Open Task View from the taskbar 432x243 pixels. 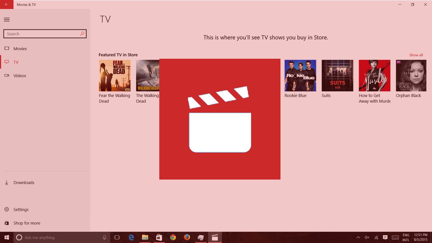pyautogui.click(x=117, y=238)
